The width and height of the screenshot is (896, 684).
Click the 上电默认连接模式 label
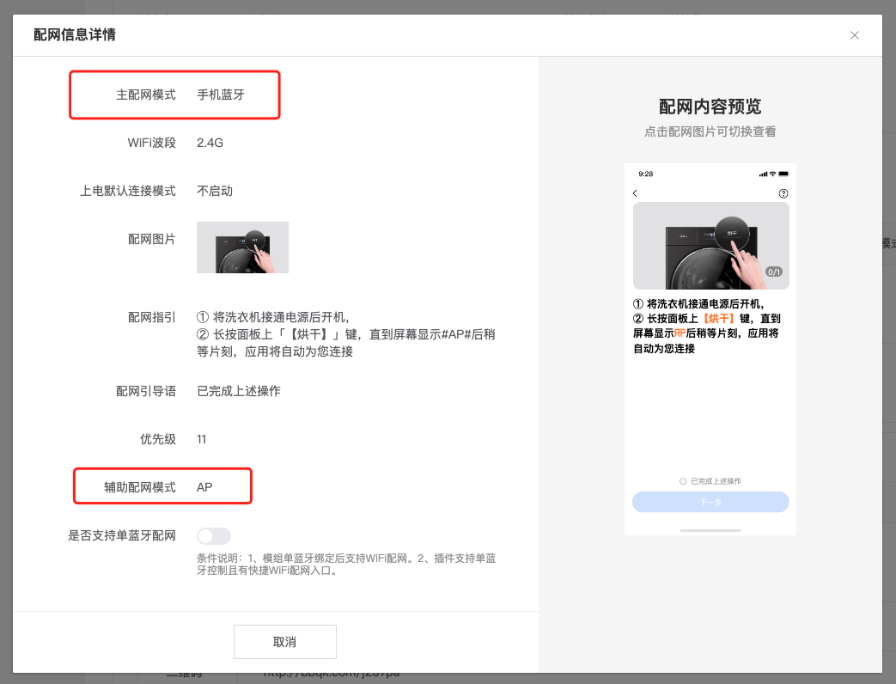pos(128,191)
